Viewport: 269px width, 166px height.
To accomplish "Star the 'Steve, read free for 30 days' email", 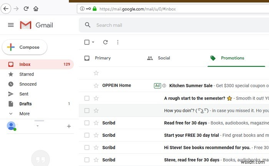I will (x=96, y=160).
